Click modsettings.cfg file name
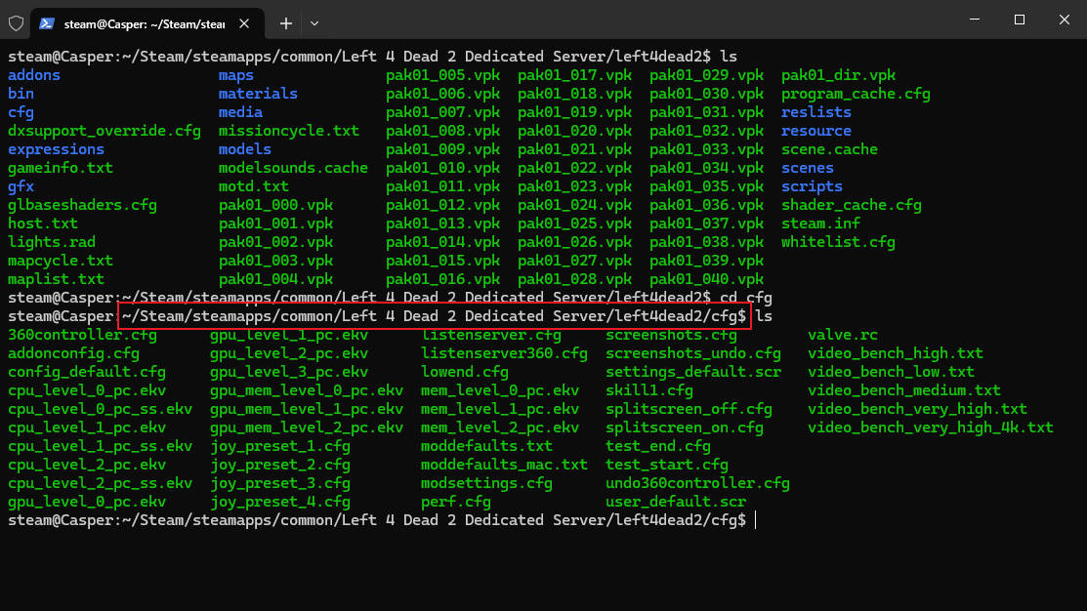 click(486, 483)
